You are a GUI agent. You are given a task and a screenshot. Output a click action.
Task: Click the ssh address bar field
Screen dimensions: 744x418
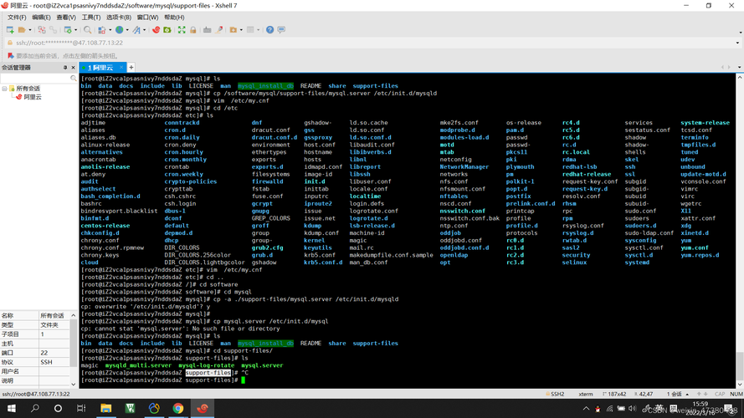(370, 43)
